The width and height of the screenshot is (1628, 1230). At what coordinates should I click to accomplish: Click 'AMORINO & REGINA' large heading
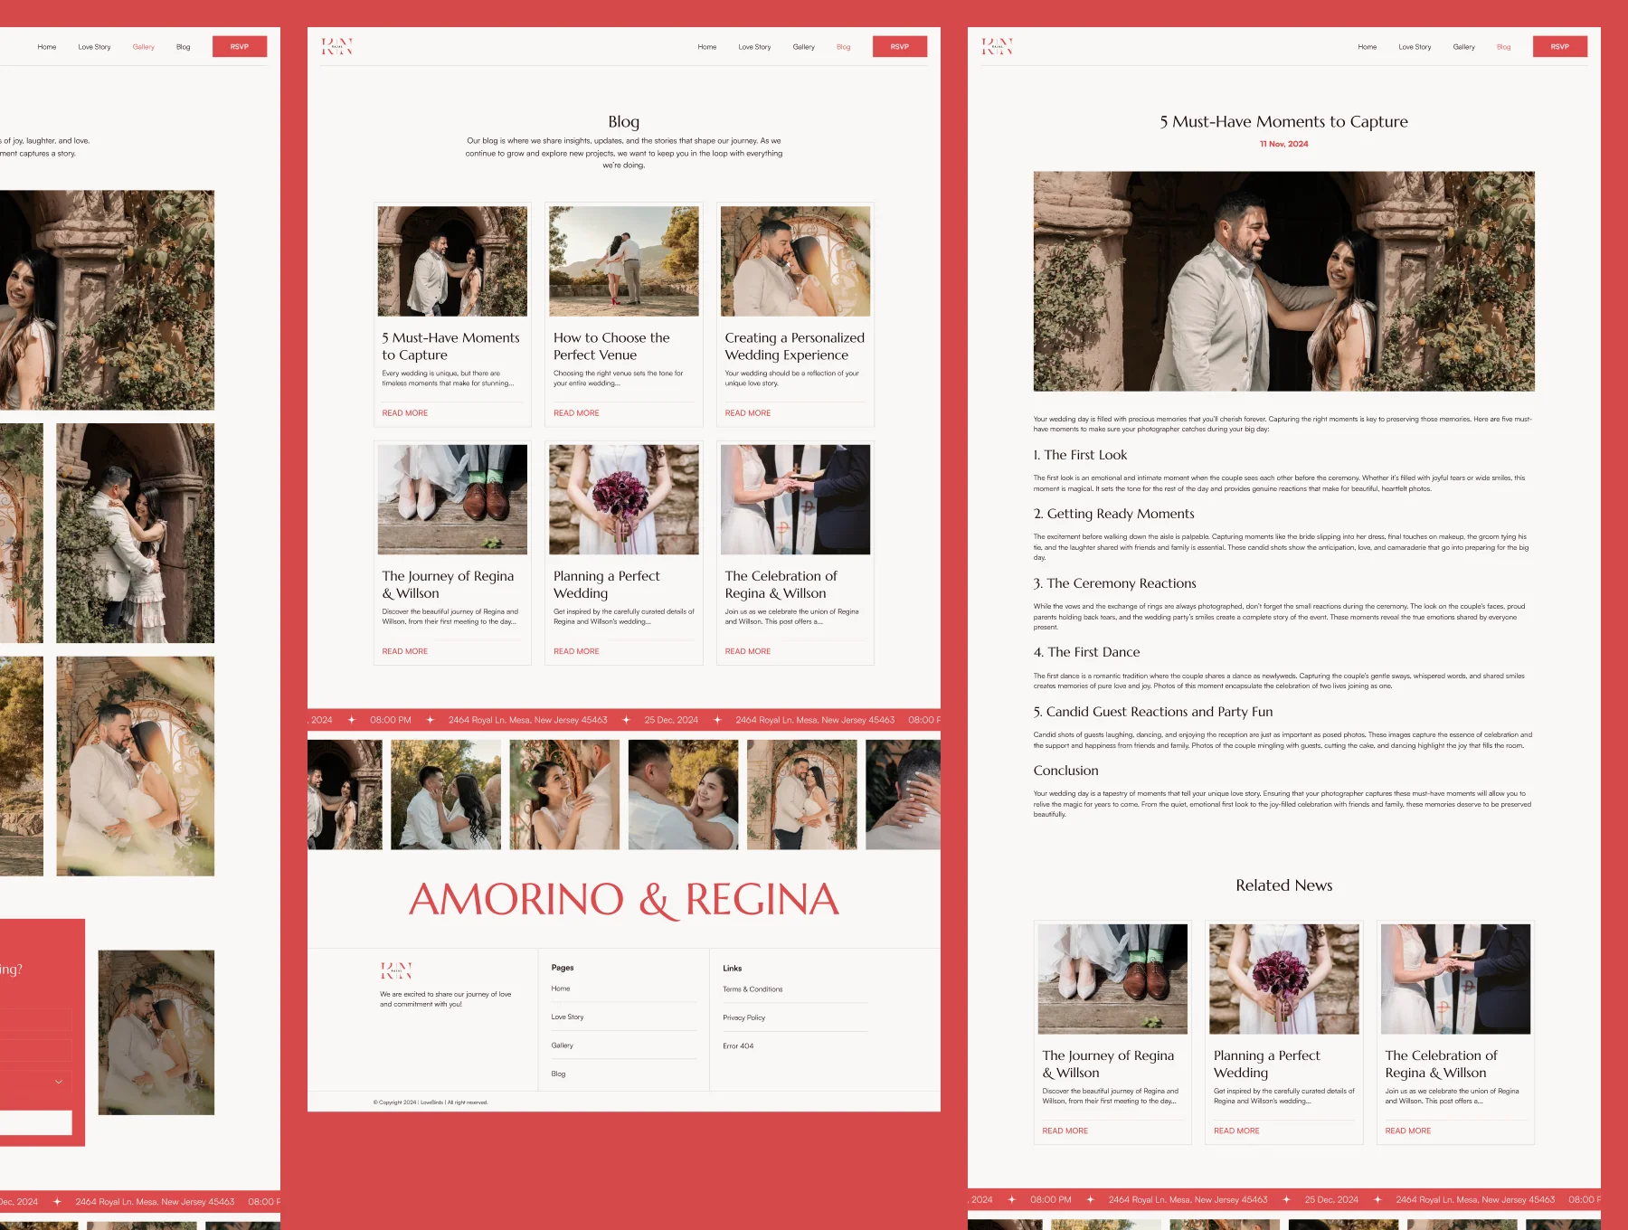click(624, 900)
